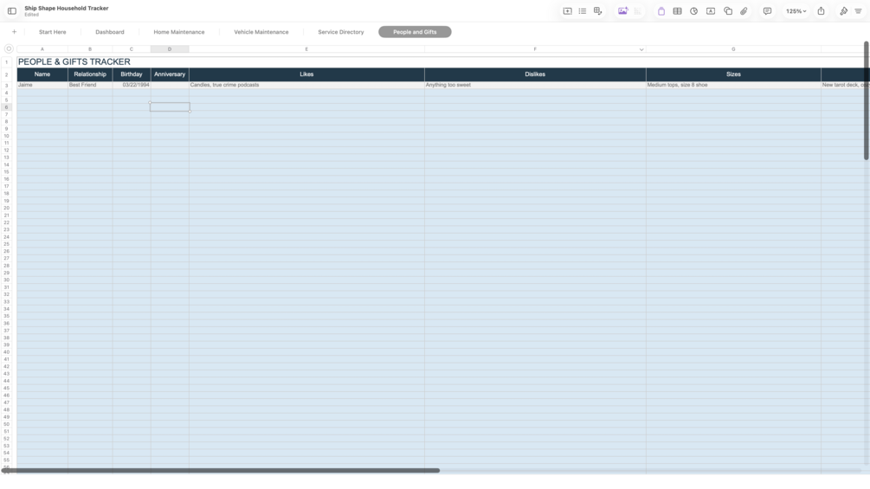Select column D header
This screenshot has width=870, height=489.
click(x=170, y=49)
